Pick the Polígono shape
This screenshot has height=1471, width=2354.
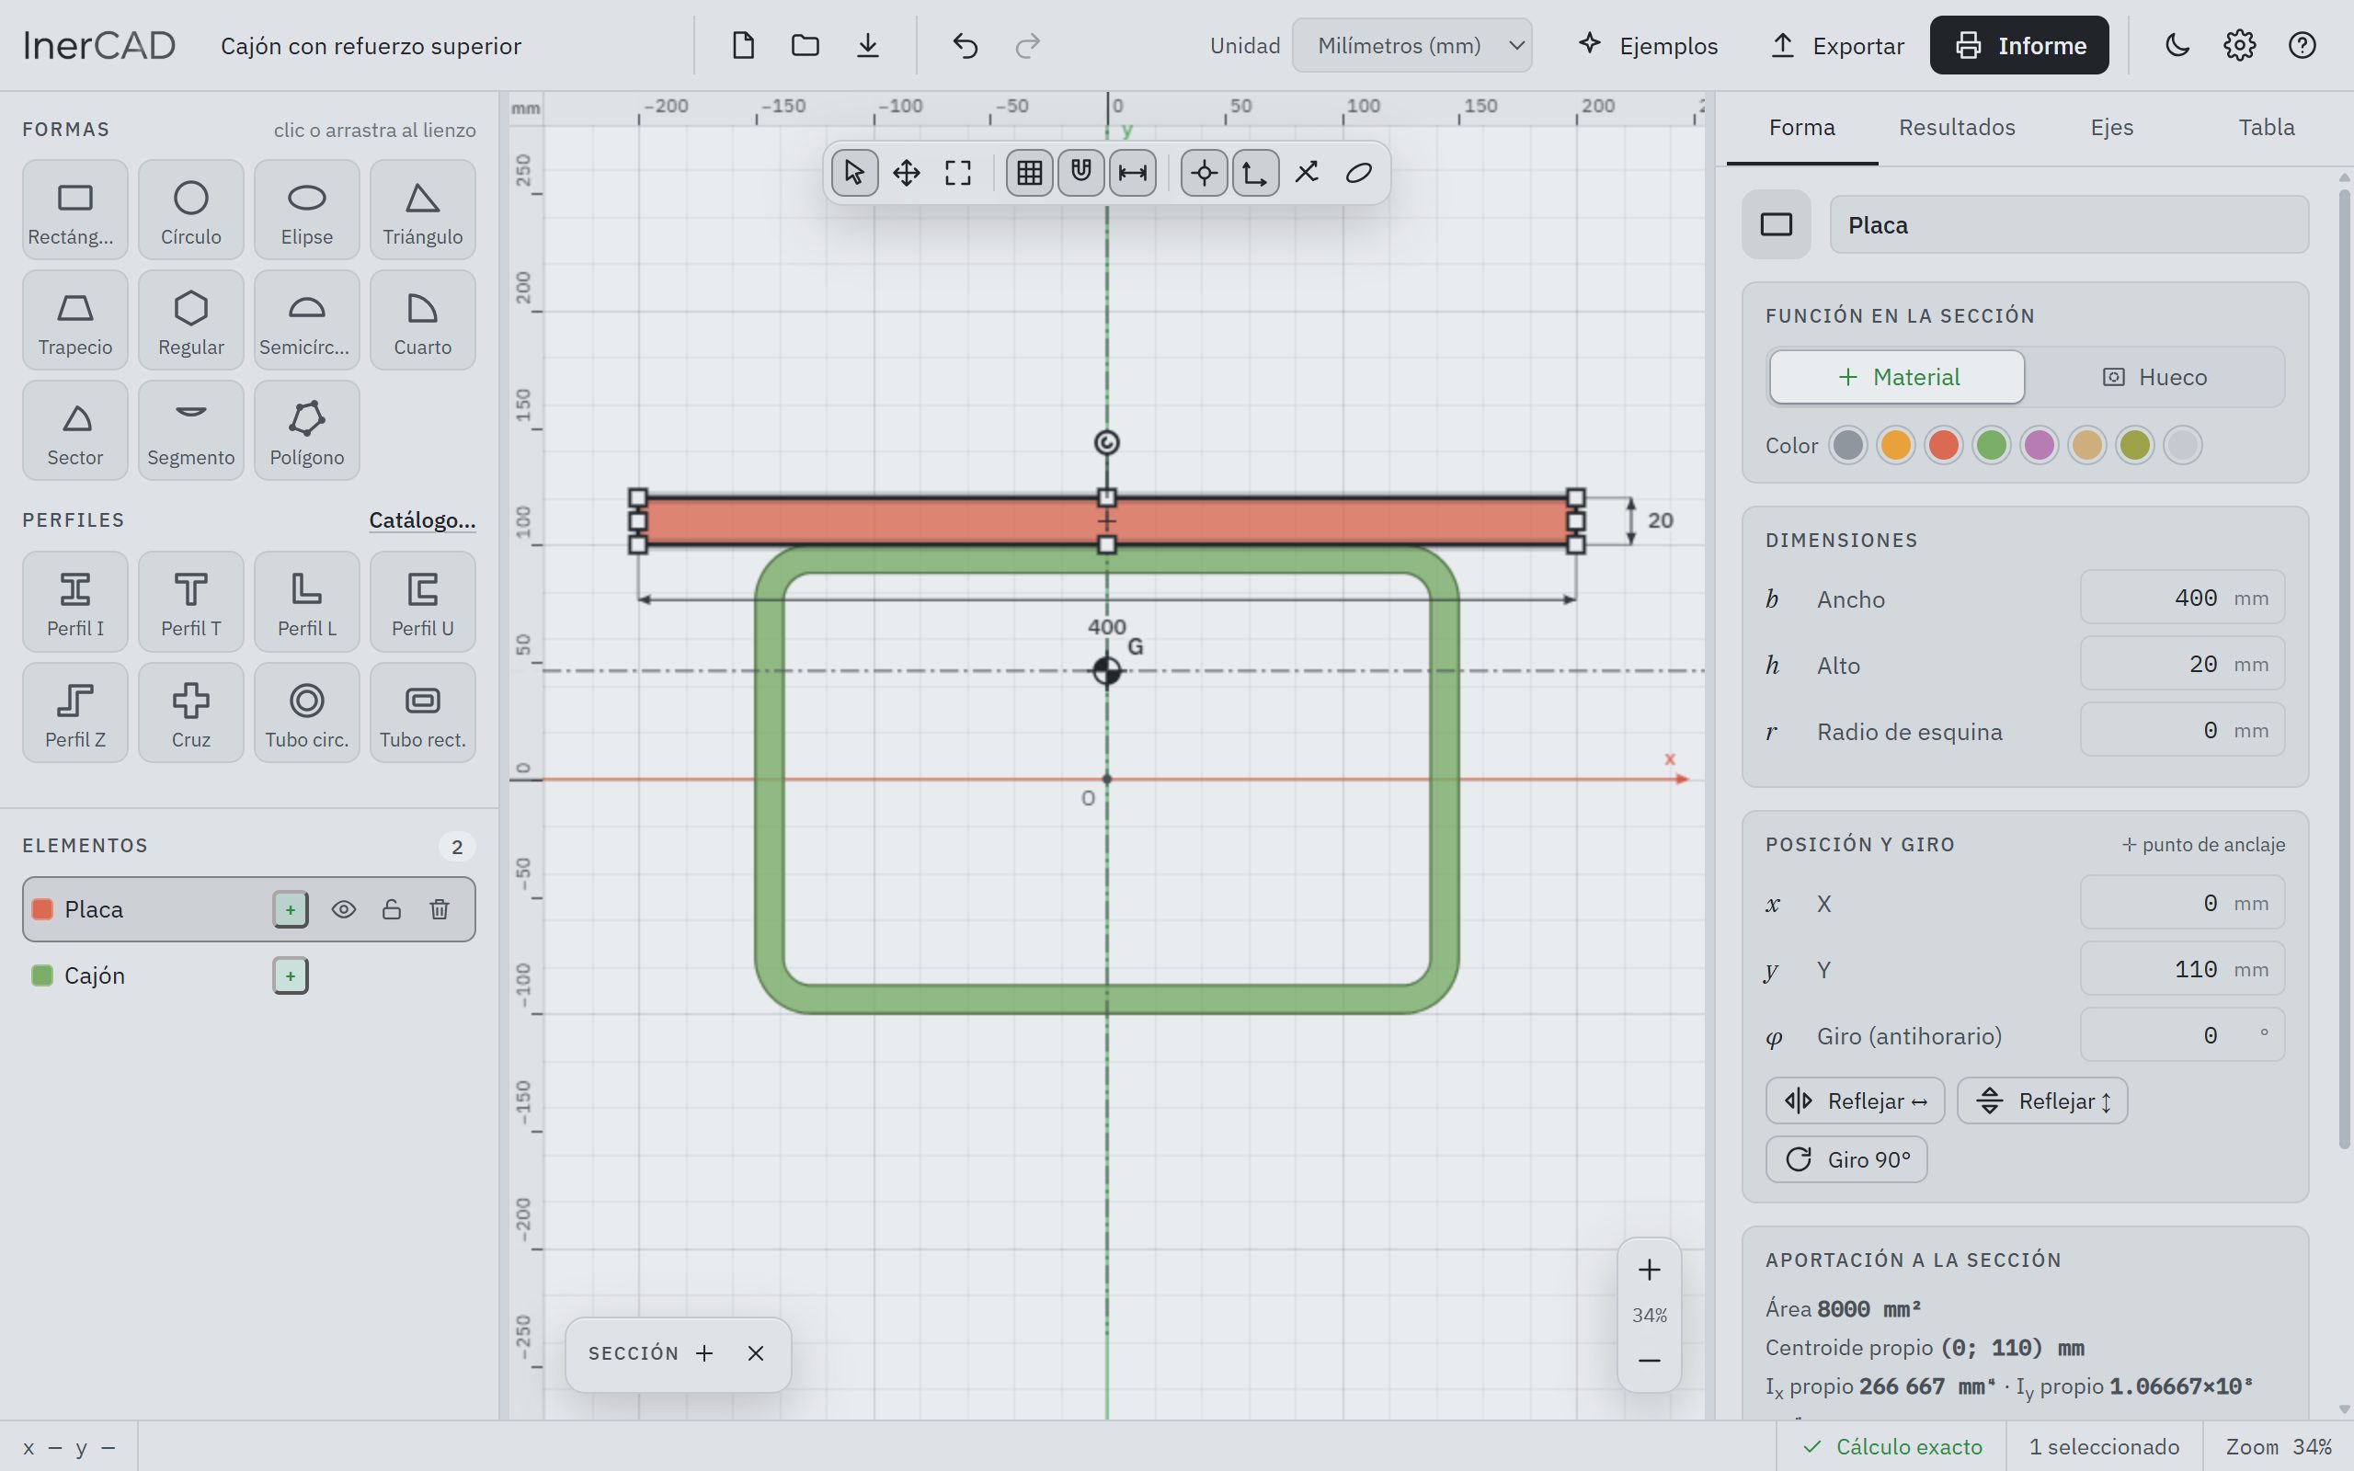click(306, 430)
